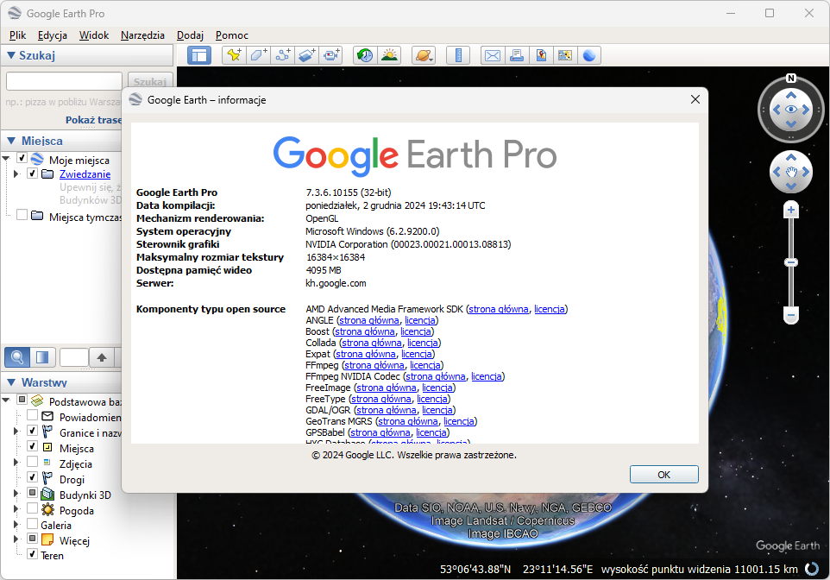Email the view via envelope icon

(493, 55)
